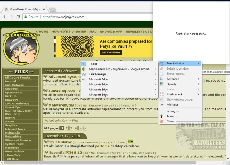Click the orange Close icon in context menu

point(161,121)
